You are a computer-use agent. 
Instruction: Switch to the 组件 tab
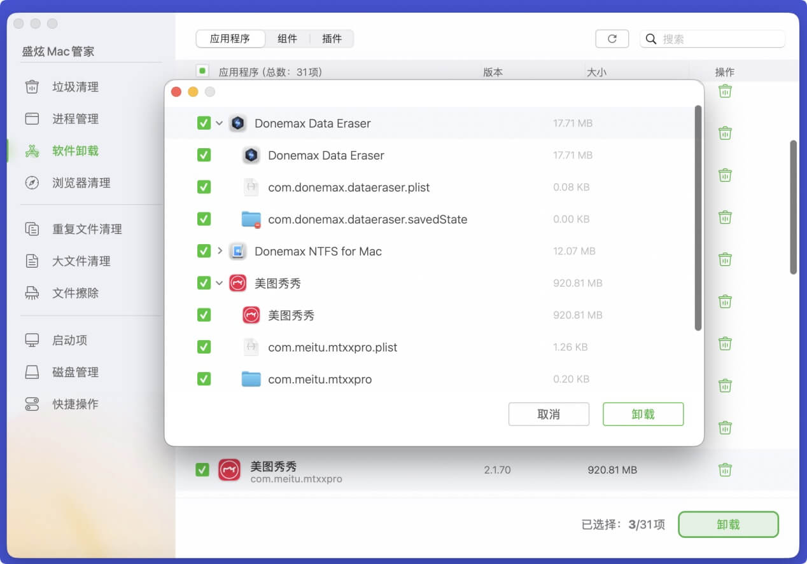pyautogui.click(x=288, y=39)
